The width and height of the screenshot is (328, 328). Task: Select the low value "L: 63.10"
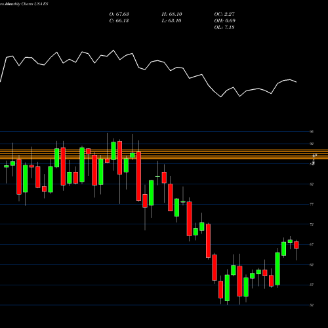coord(171,21)
